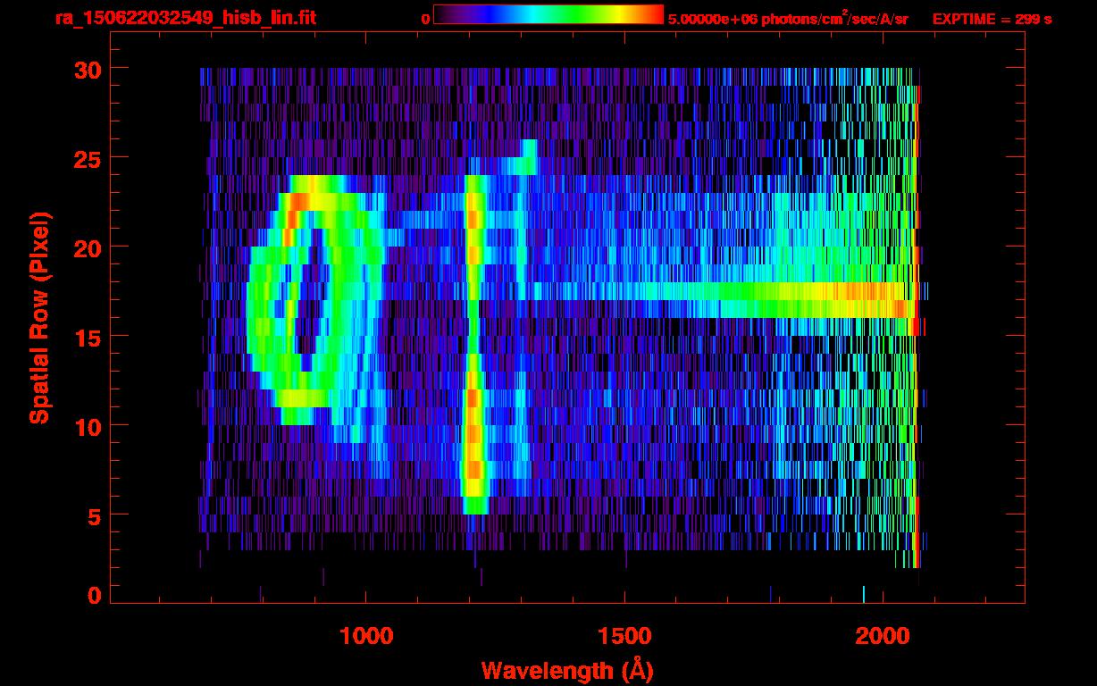Click the 1500 wavelength tick label
Screen dimensions: 1097x686
pos(624,636)
